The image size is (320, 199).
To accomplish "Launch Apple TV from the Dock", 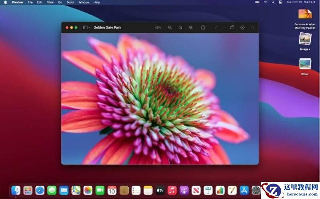I will coord(160,191).
